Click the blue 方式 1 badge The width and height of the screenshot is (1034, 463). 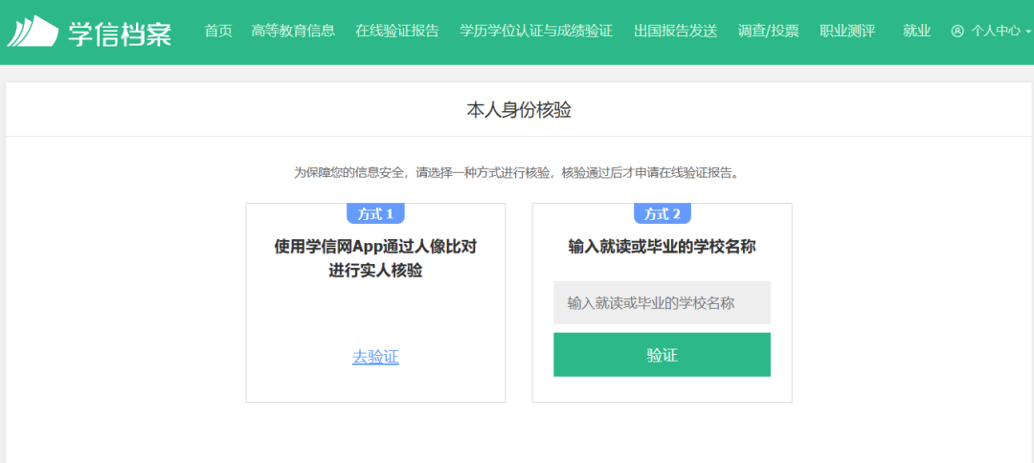tap(375, 213)
